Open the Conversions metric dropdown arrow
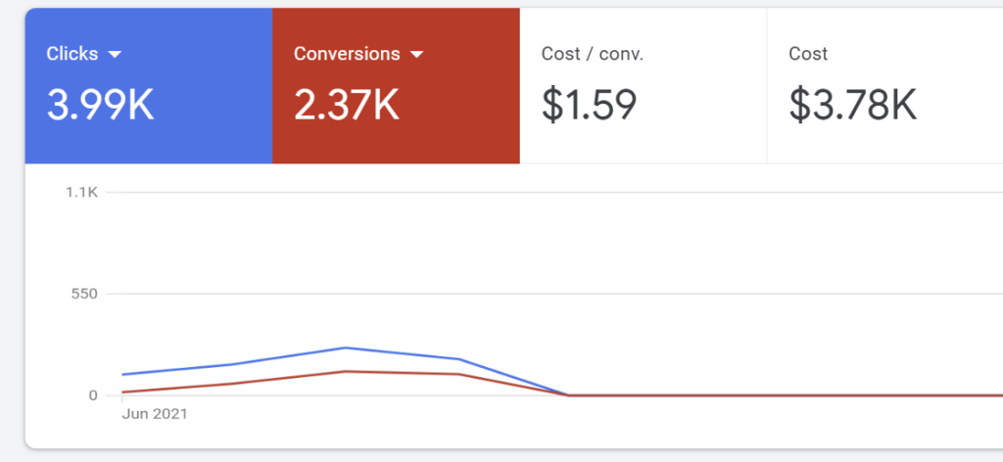 pyautogui.click(x=417, y=55)
